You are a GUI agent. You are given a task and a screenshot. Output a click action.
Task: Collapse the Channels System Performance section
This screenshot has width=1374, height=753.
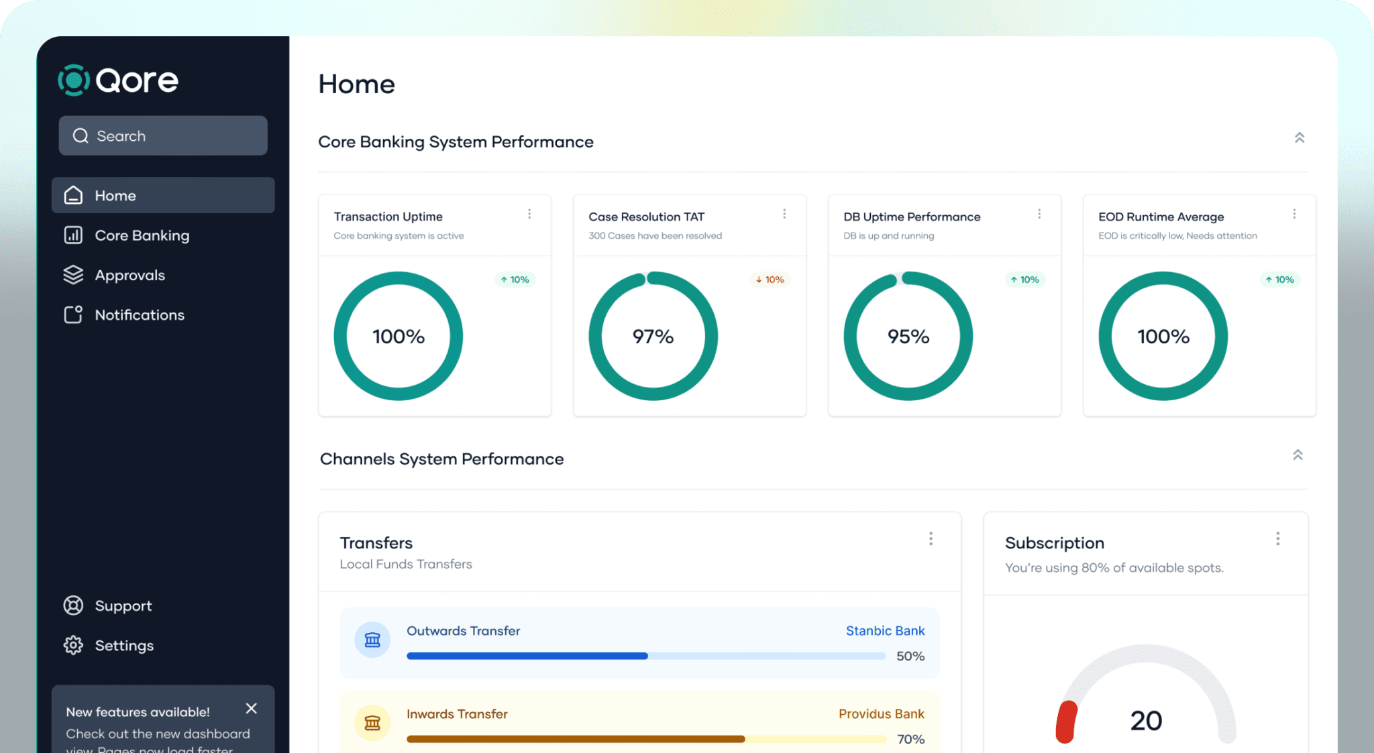click(x=1297, y=455)
